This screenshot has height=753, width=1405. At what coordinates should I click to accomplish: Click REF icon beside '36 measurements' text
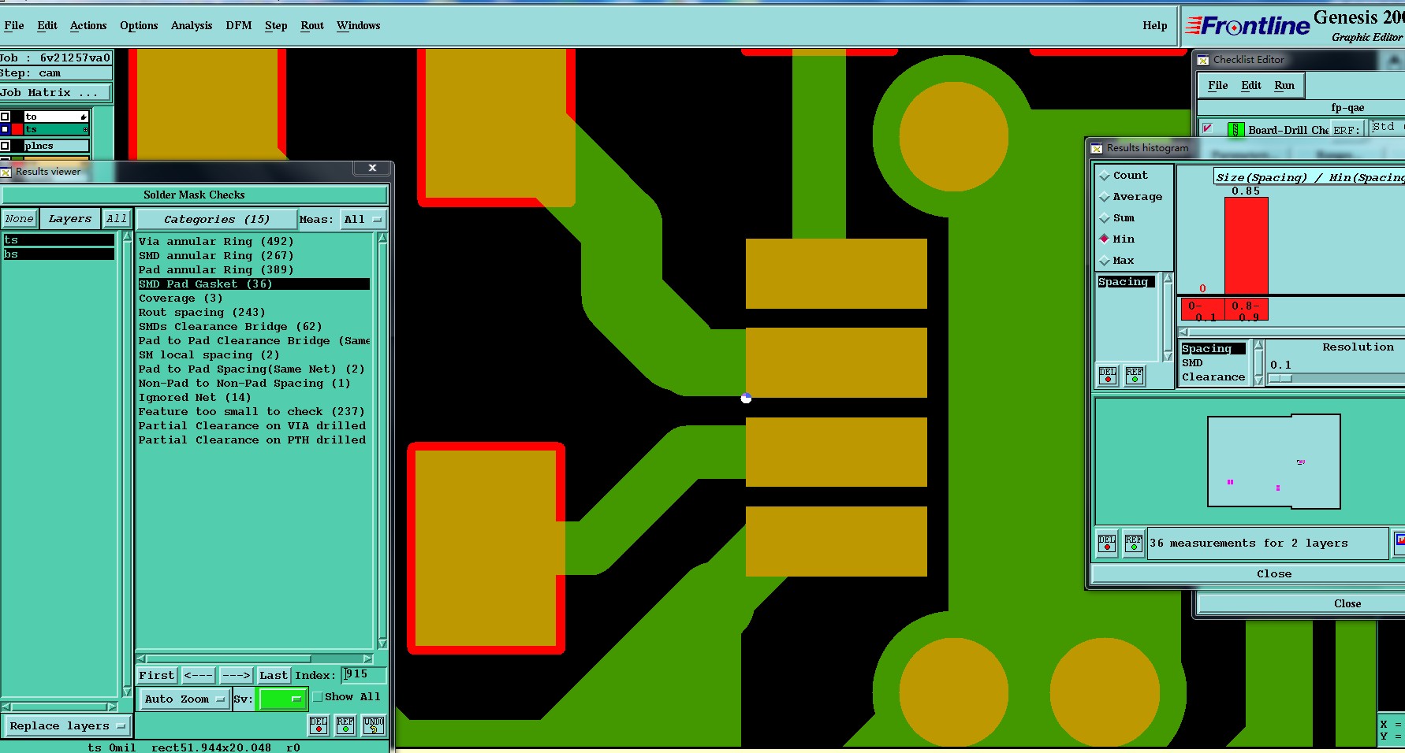[1134, 543]
